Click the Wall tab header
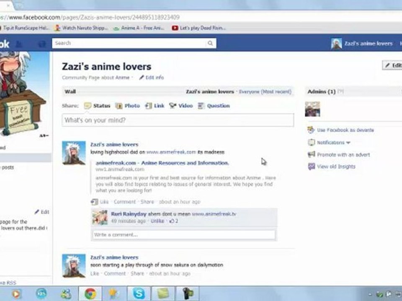 (70, 92)
